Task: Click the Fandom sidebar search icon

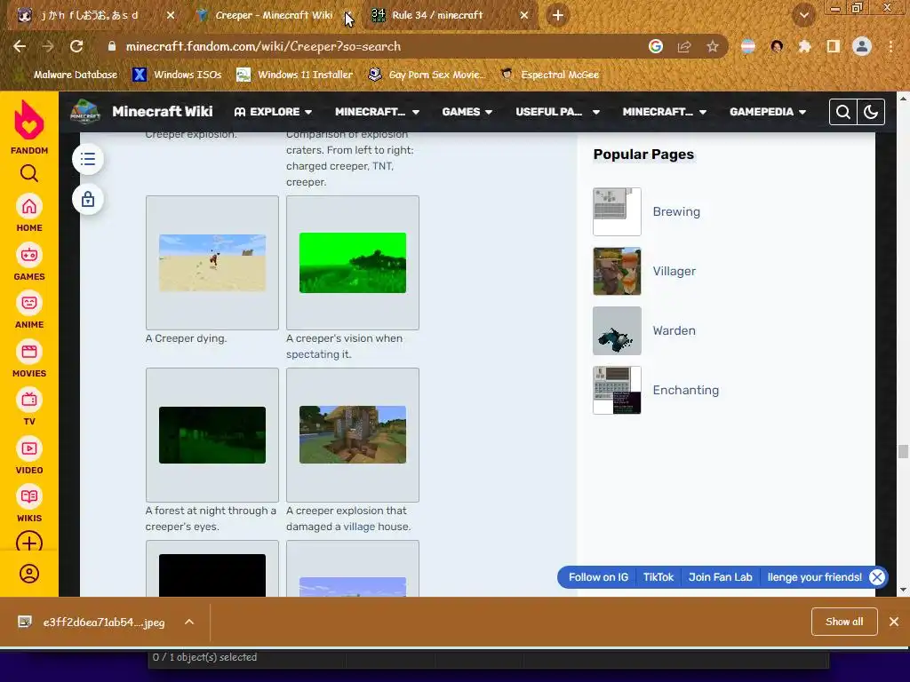Action: pyautogui.click(x=29, y=173)
